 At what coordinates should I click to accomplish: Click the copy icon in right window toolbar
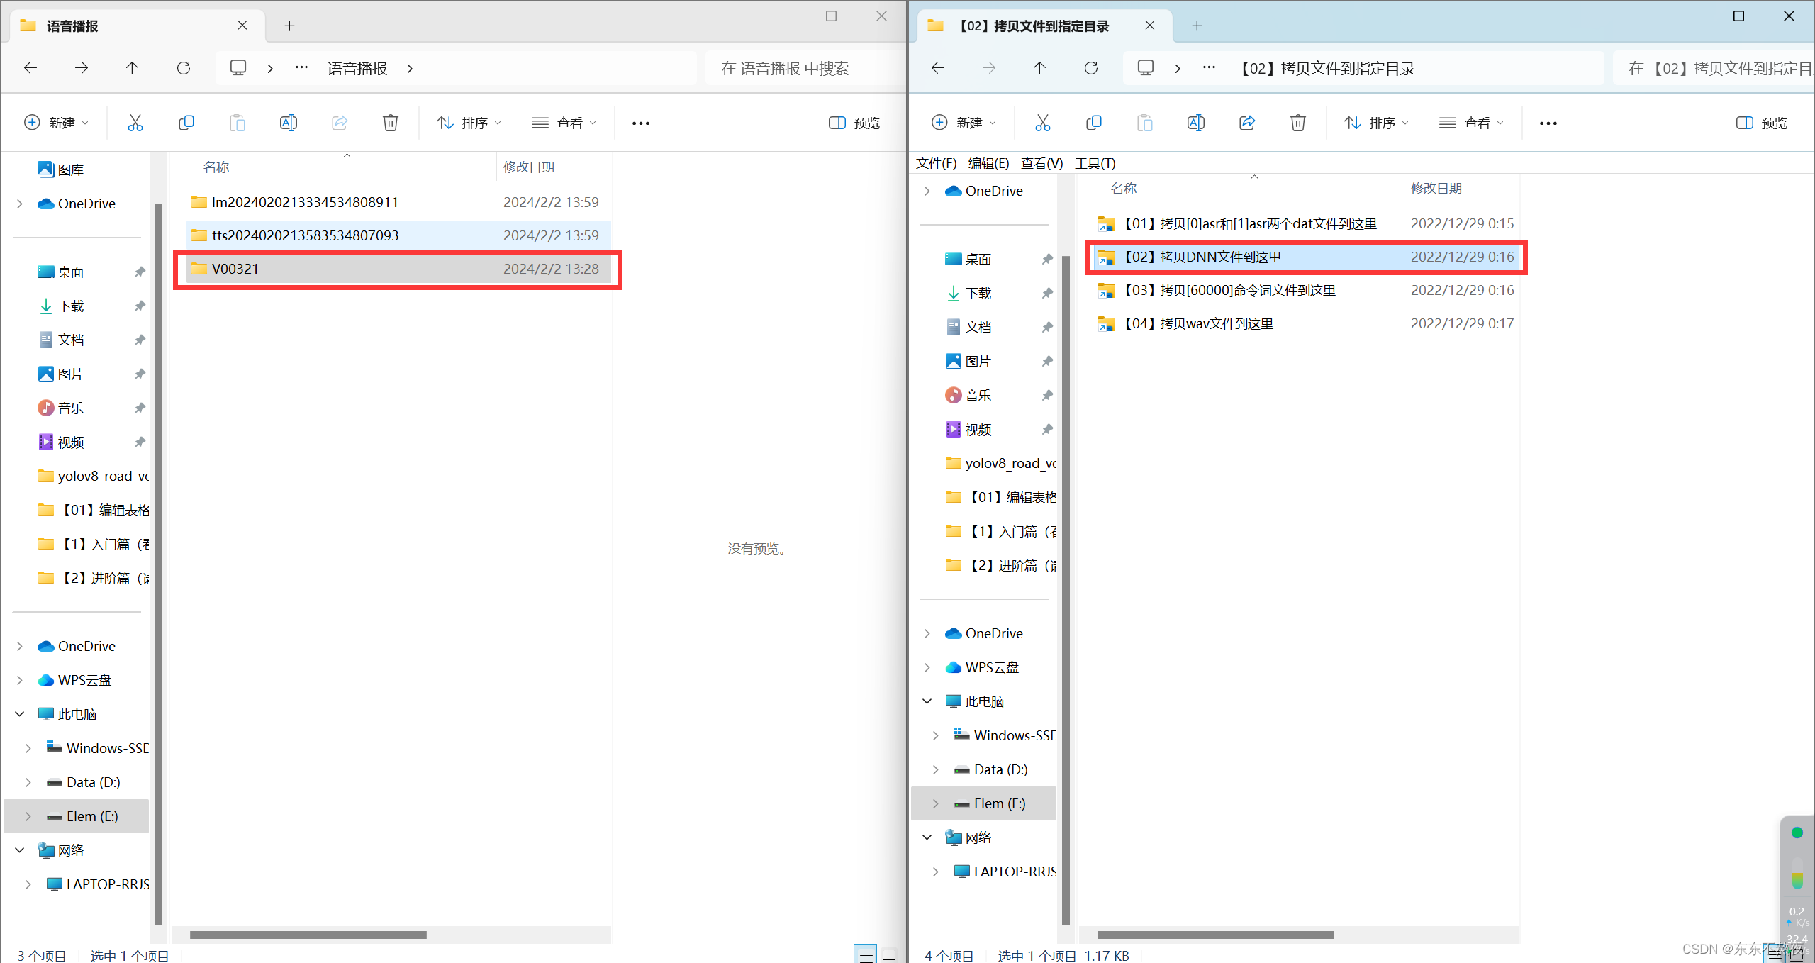pyautogui.click(x=1093, y=123)
